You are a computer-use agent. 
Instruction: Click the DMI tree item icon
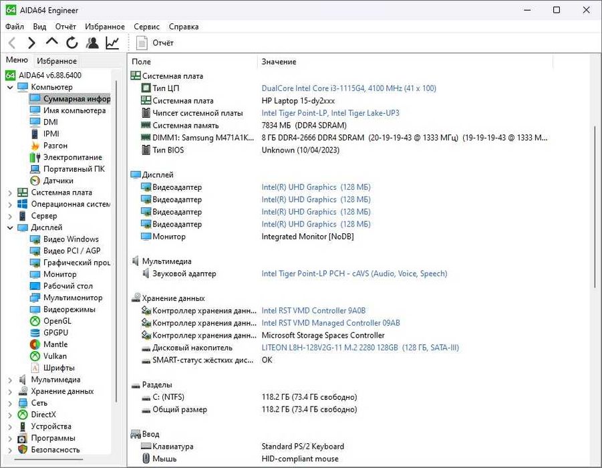point(35,122)
